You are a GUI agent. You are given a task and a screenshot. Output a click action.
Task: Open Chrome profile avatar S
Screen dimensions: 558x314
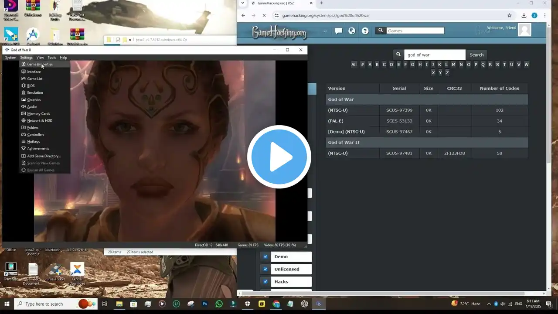[x=534, y=15]
